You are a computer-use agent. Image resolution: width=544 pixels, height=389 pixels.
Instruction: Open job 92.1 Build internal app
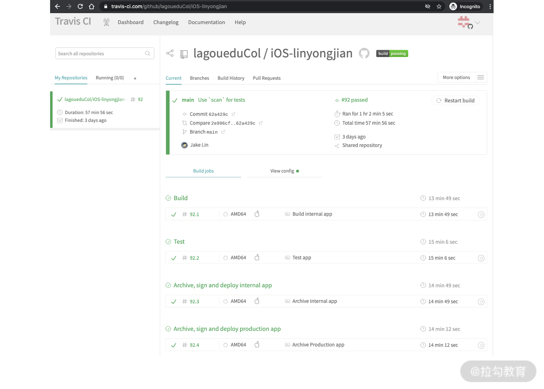[326, 214]
